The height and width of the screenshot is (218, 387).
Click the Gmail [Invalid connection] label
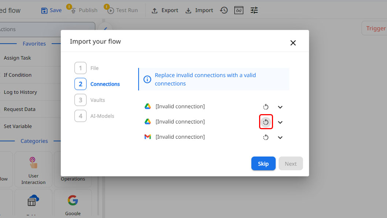180,137
